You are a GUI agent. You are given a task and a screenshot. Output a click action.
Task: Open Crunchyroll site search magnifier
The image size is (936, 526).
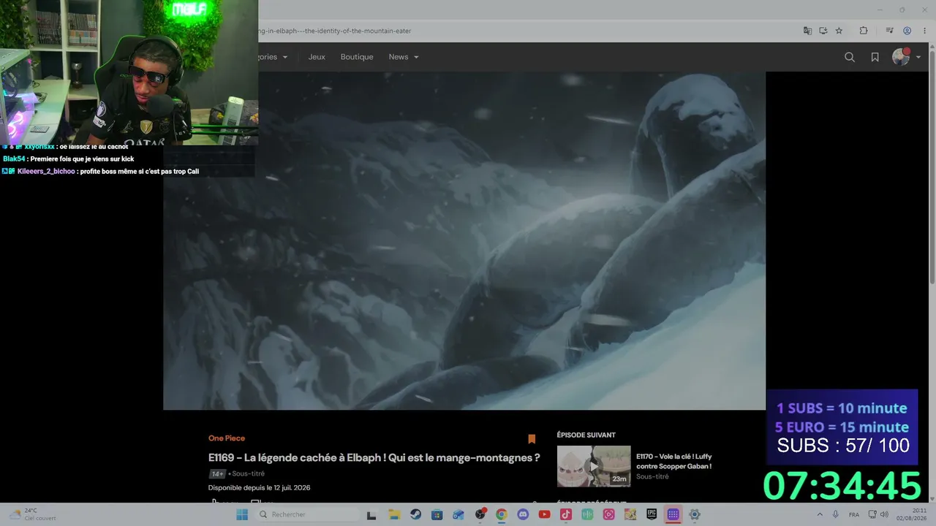[850, 57]
